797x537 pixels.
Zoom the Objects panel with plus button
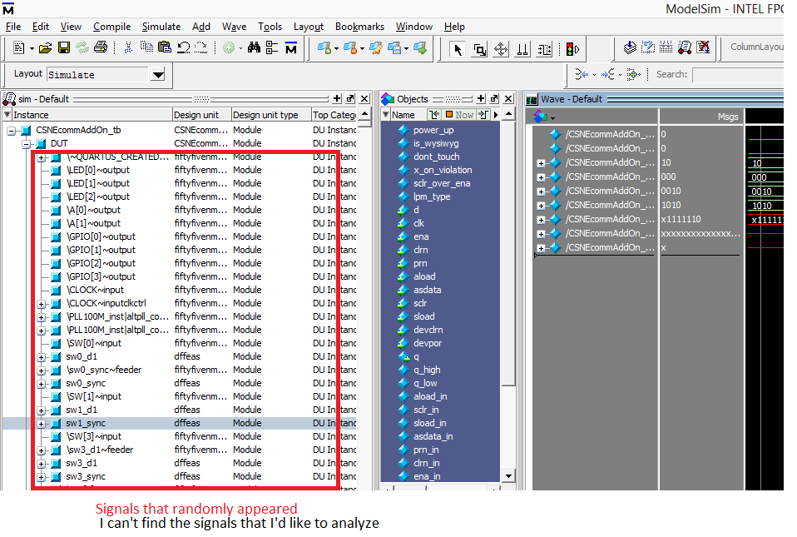coord(481,98)
